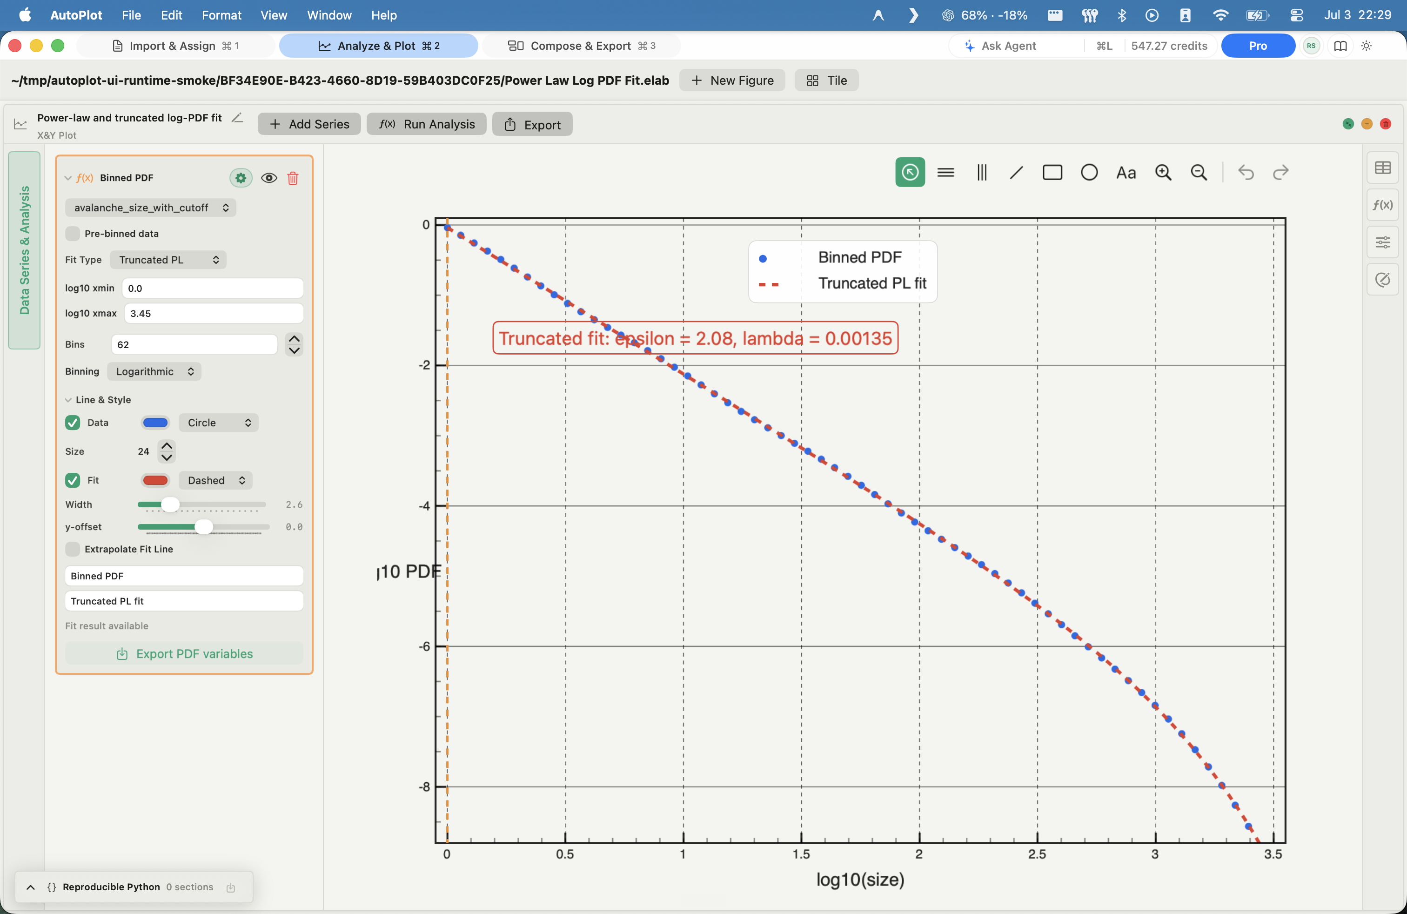Click the y-offset slider handle
This screenshot has height=914, width=1407.
(x=203, y=527)
